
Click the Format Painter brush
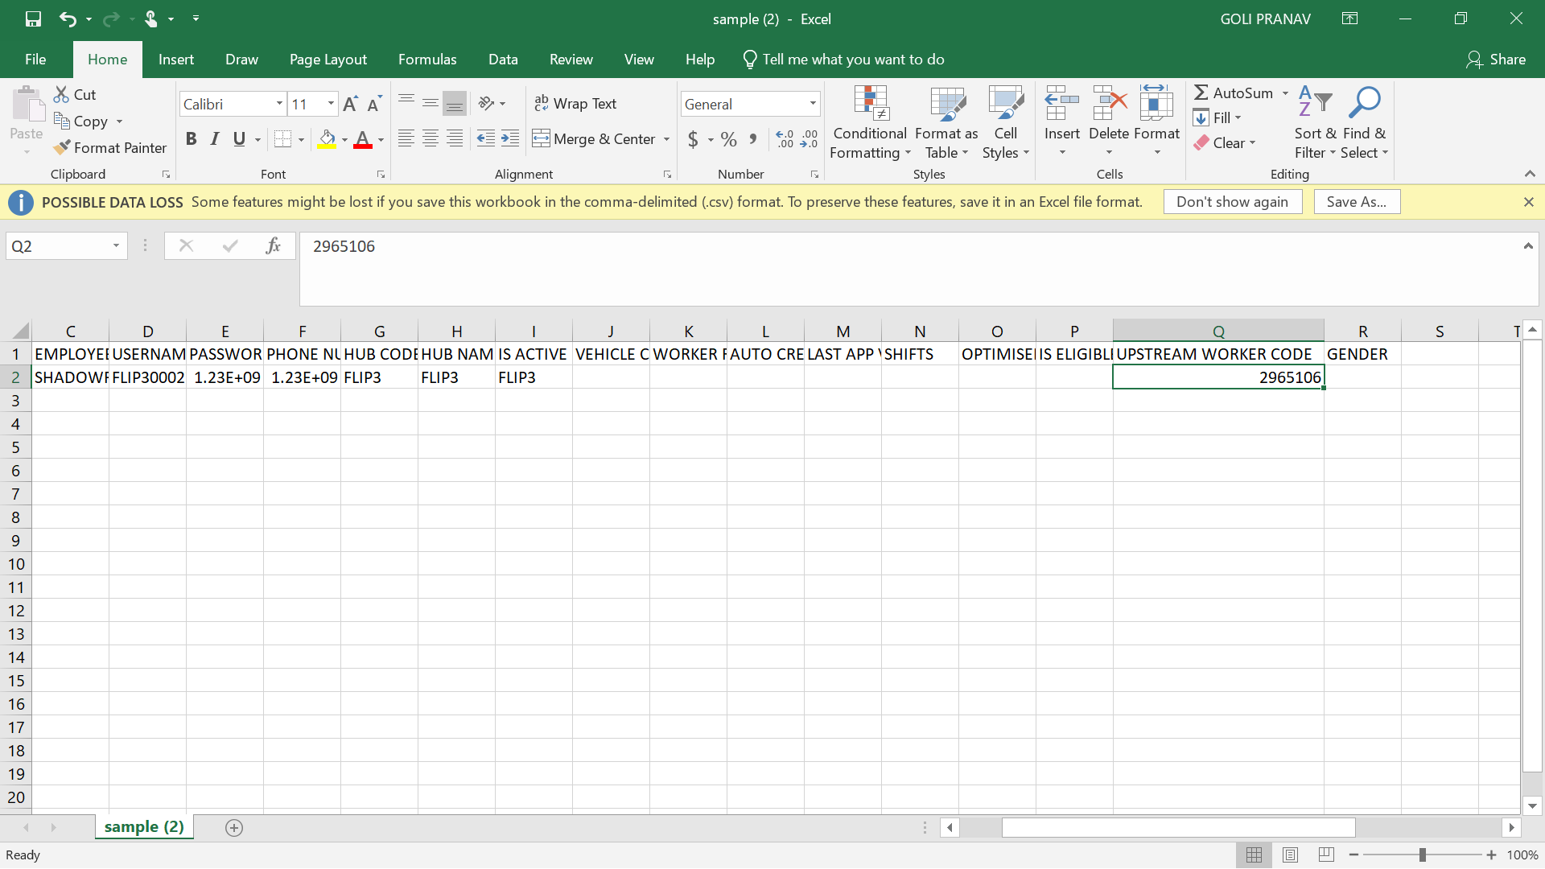point(61,147)
